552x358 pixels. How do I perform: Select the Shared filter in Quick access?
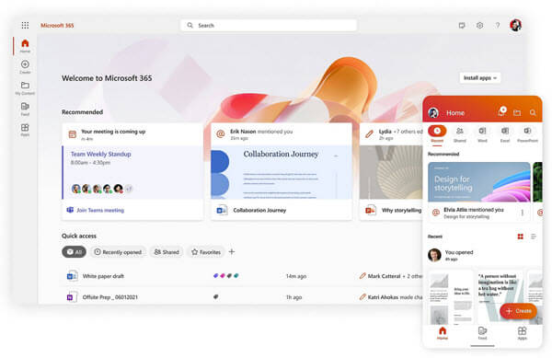coord(167,251)
